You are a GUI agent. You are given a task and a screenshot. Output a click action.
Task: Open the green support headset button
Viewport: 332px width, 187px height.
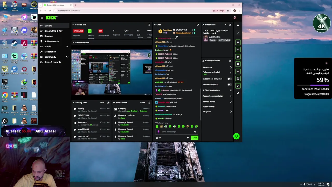(236, 136)
